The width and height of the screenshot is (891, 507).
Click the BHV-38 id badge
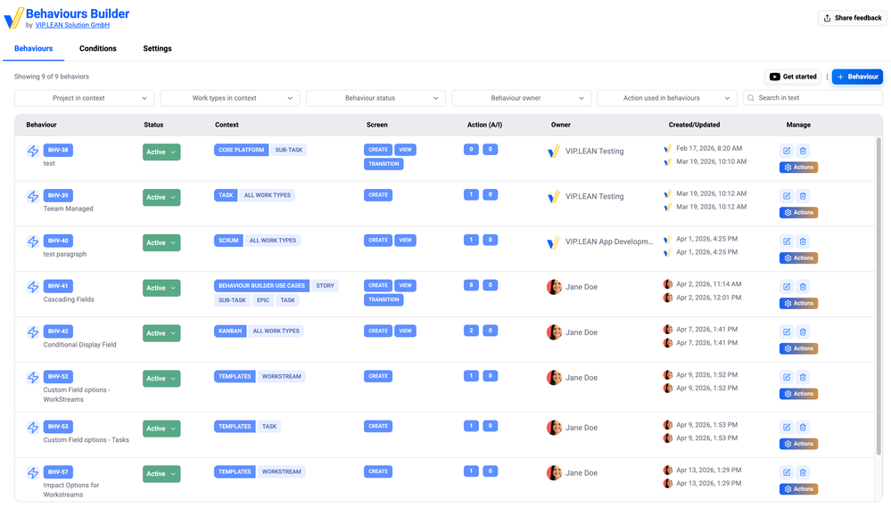(x=58, y=150)
